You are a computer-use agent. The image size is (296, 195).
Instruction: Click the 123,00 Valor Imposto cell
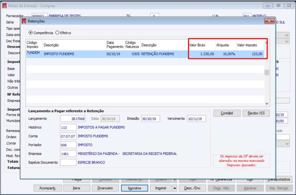250,54
